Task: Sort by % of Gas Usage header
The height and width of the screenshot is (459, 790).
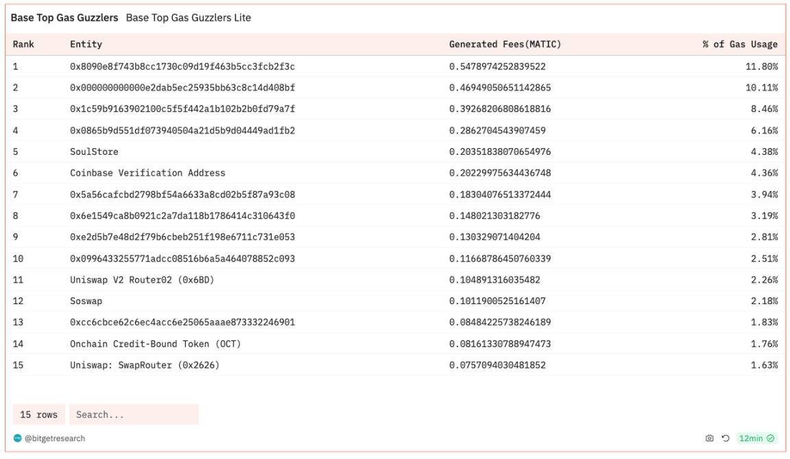Action: pyautogui.click(x=740, y=45)
